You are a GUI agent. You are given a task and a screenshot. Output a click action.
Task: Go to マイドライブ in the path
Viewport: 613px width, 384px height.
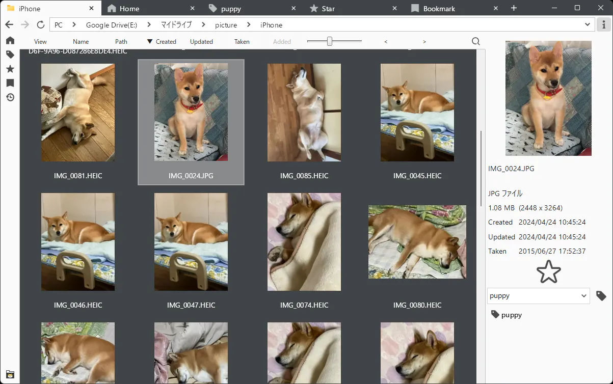click(x=176, y=25)
